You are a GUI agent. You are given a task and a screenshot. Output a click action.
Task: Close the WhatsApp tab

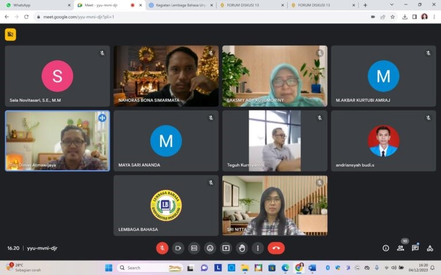pyautogui.click(x=69, y=5)
